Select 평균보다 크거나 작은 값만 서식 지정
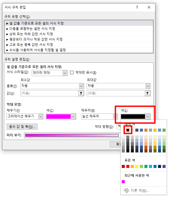The image size is (169, 197). [x=79, y=39]
